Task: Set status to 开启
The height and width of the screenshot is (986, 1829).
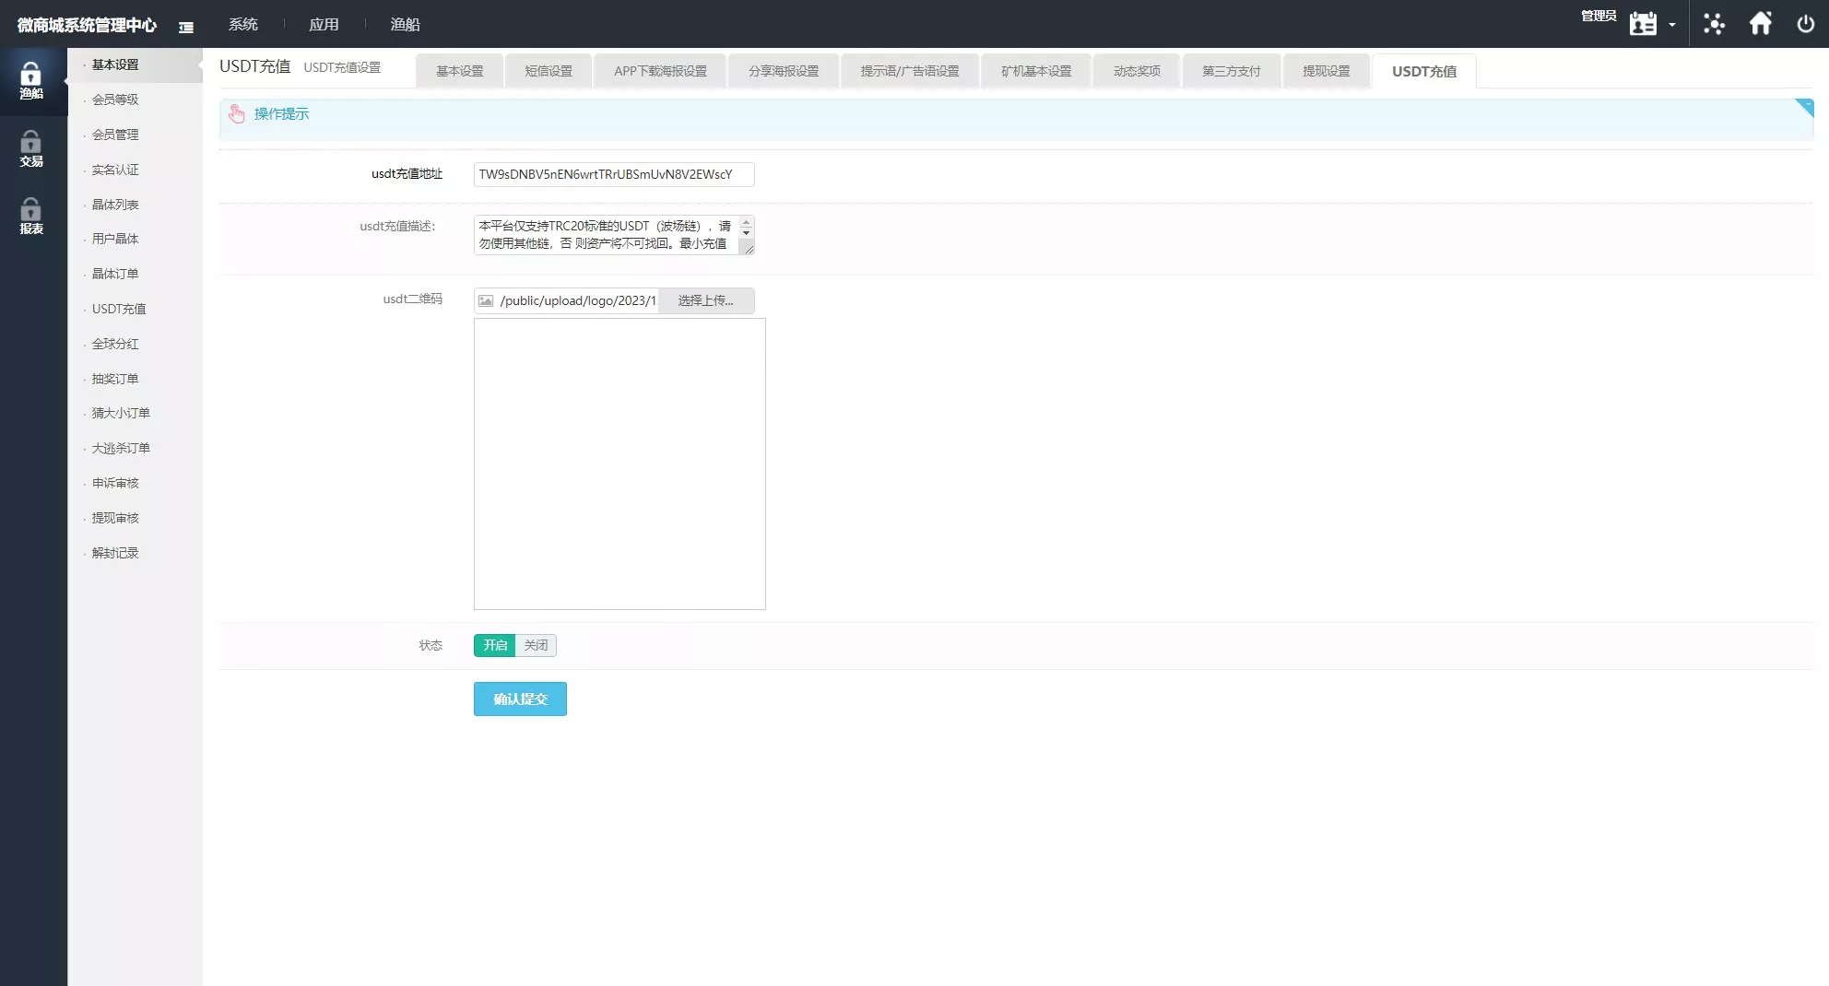Action: click(x=495, y=645)
